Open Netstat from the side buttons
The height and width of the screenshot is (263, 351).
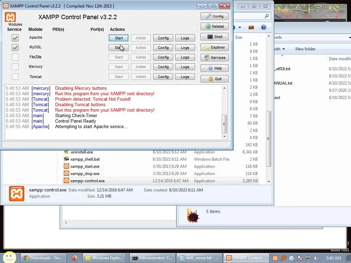click(x=215, y=26)
